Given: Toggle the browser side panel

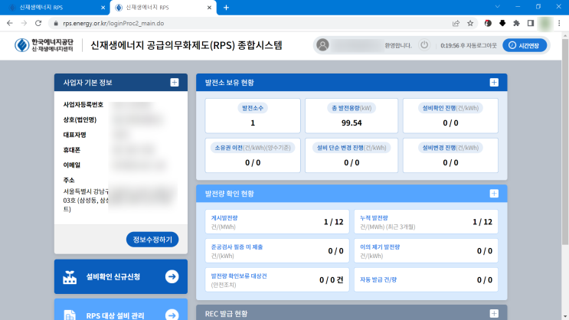Looking at the screenshot, I should [x=531, y=23].
